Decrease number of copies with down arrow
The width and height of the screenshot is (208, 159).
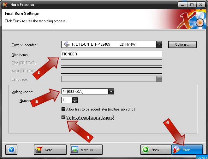point(75,101)
